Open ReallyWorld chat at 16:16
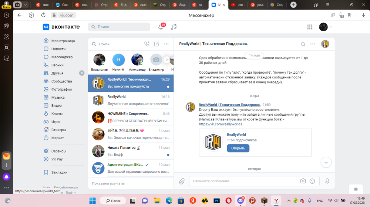The image size is (370, 207). 131,100
